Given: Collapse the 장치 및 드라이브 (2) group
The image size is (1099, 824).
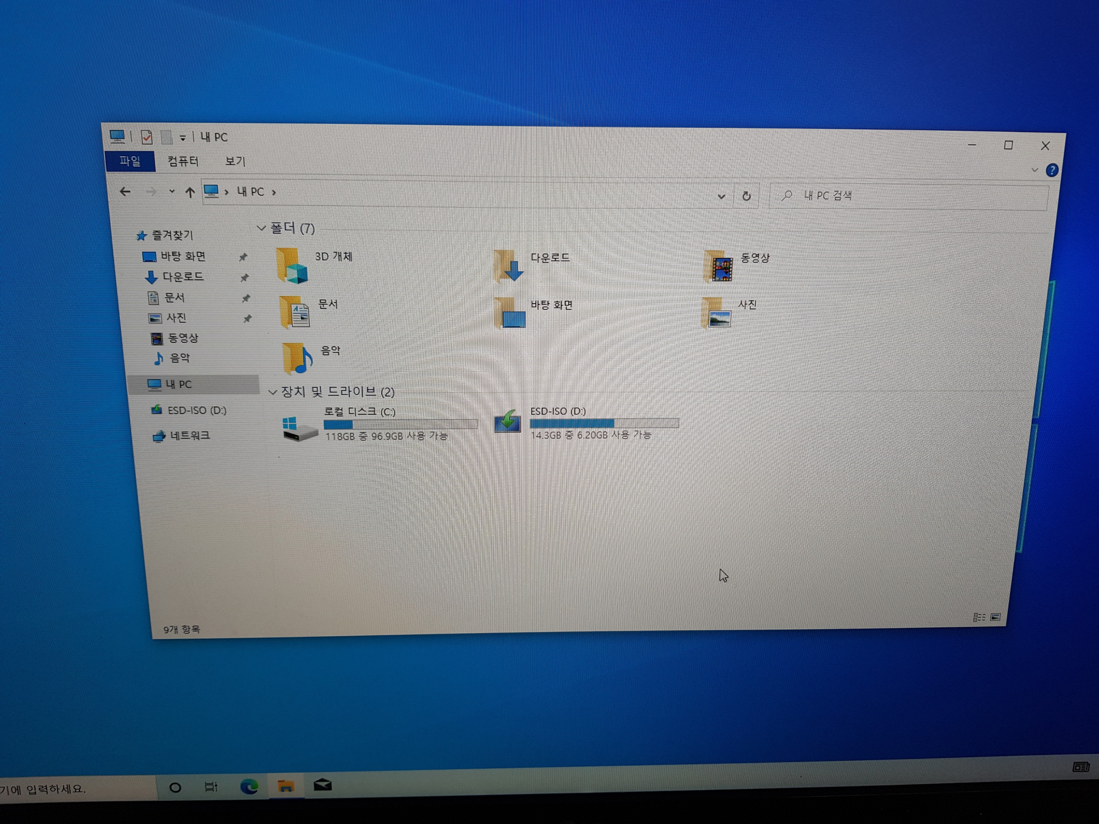Looking at the screenshot, I should click(272, 392).
